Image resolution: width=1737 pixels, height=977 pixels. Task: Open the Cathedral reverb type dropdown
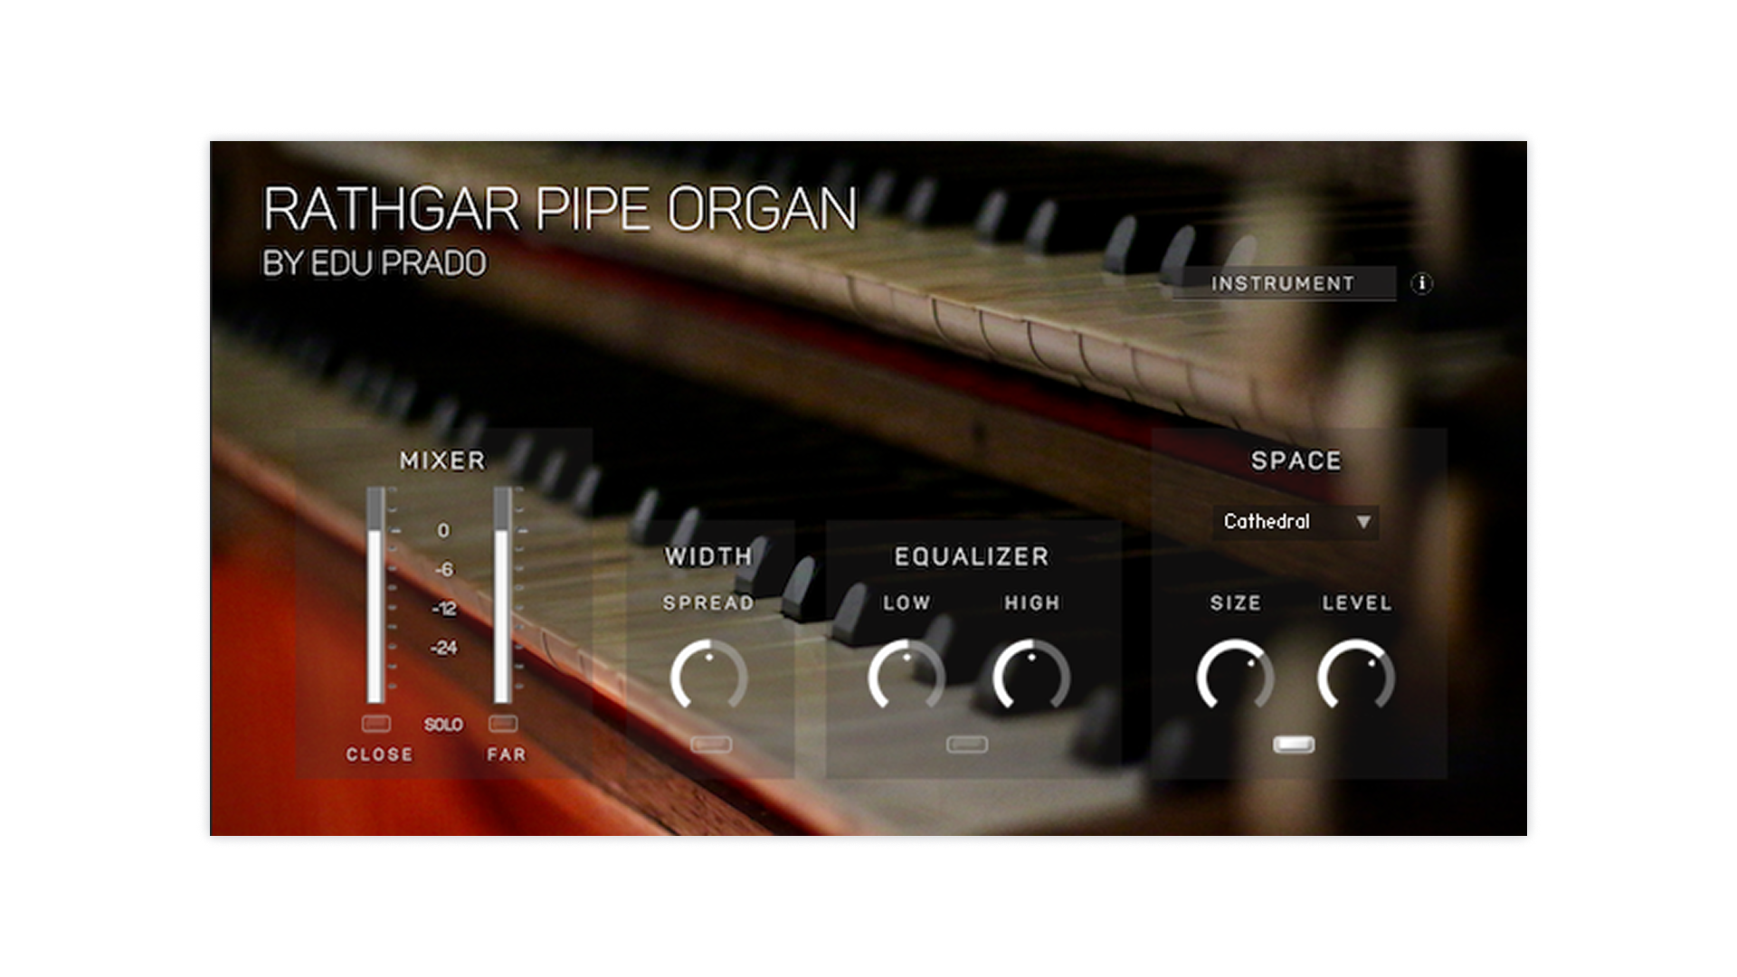(1296, 522)
